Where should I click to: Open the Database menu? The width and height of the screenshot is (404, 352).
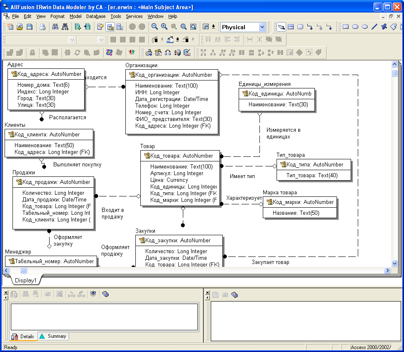click(96, 16)
